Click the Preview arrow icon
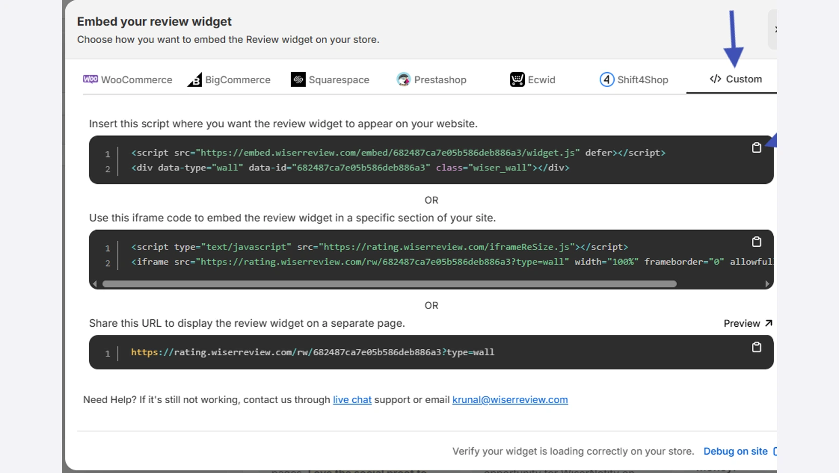The height and width of the screenshot is (473, 839). point(769,323)
